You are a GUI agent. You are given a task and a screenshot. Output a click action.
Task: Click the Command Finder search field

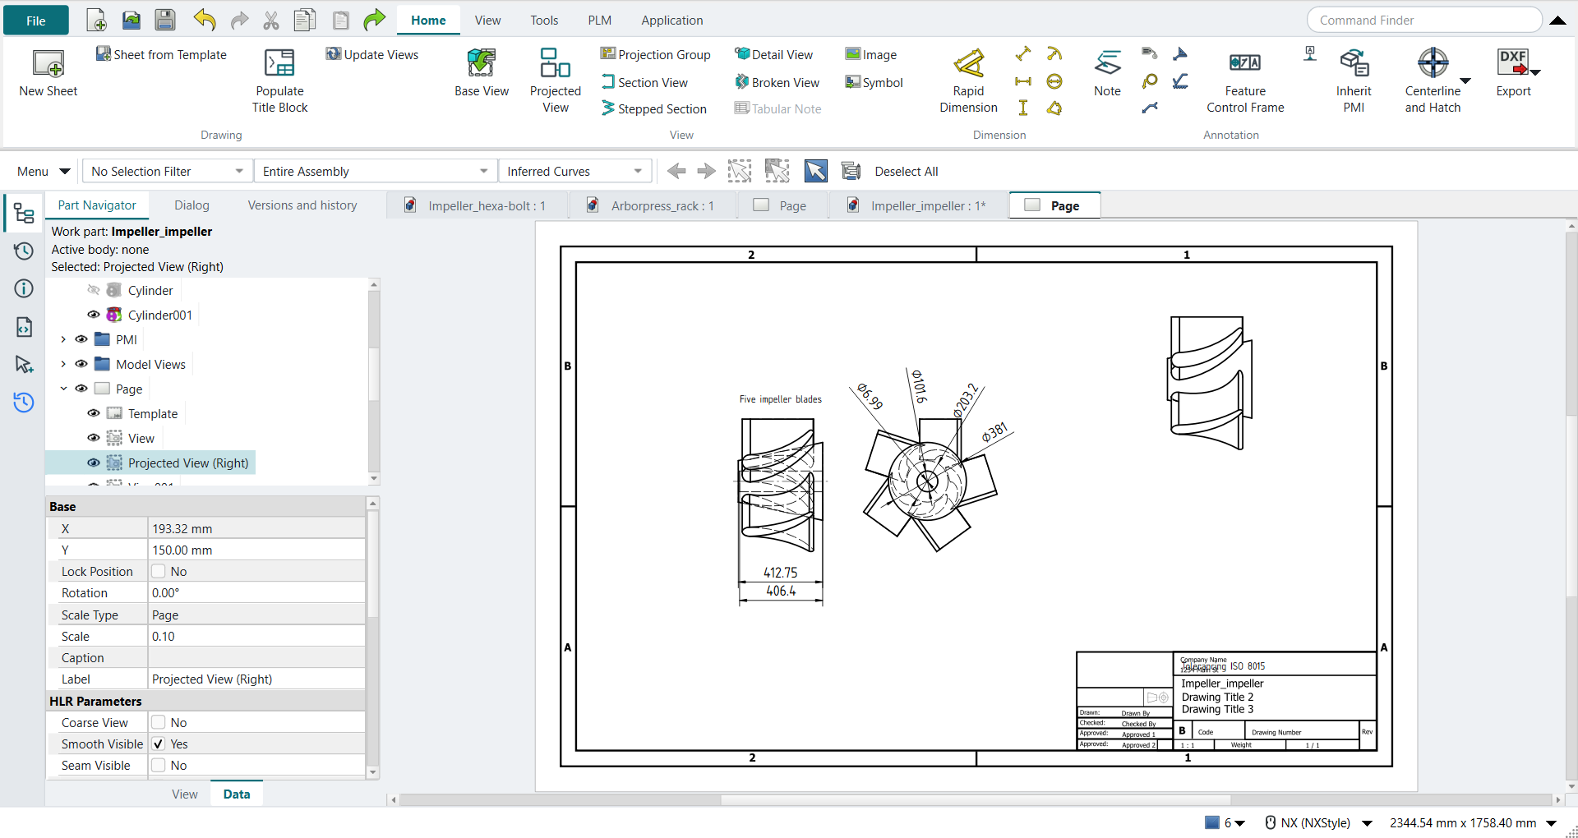tap(1424, 20)
